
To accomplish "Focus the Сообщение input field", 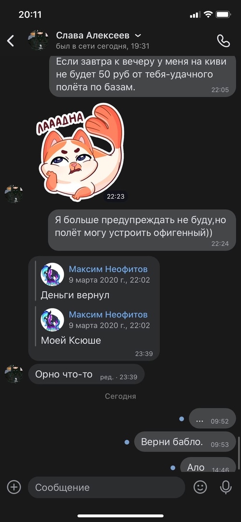I will 107,487.
